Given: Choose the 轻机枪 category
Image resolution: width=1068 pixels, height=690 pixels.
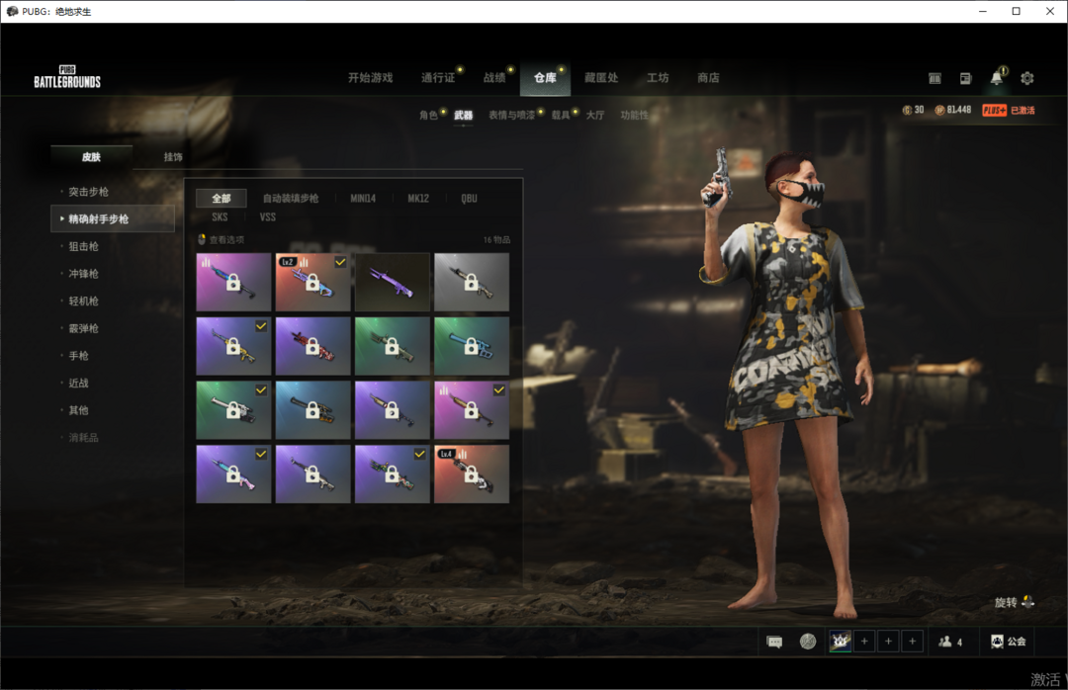Looking at the screenshot, I should pyautogui.click(x=84, y=302).
